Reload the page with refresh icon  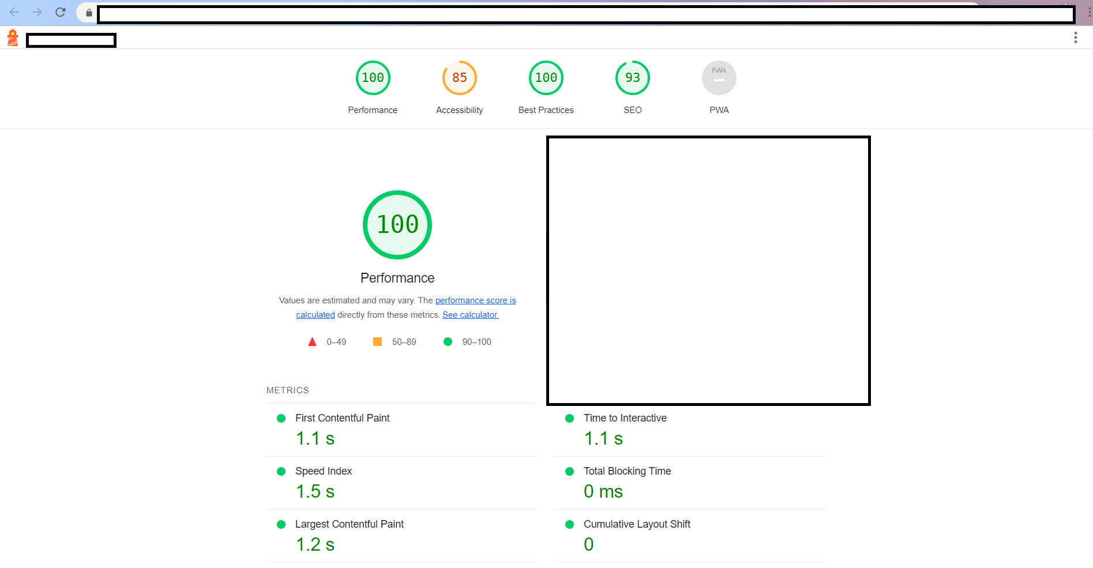coord(61,12)
